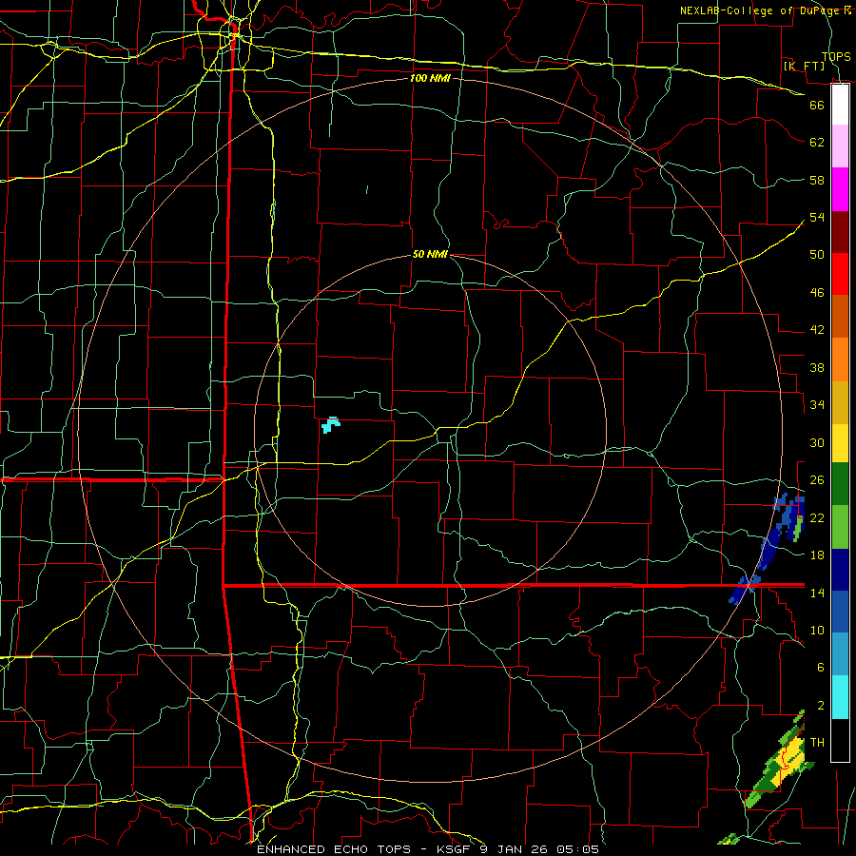
Task: Click the '46' legend value
Action: [x=817, y=292]
